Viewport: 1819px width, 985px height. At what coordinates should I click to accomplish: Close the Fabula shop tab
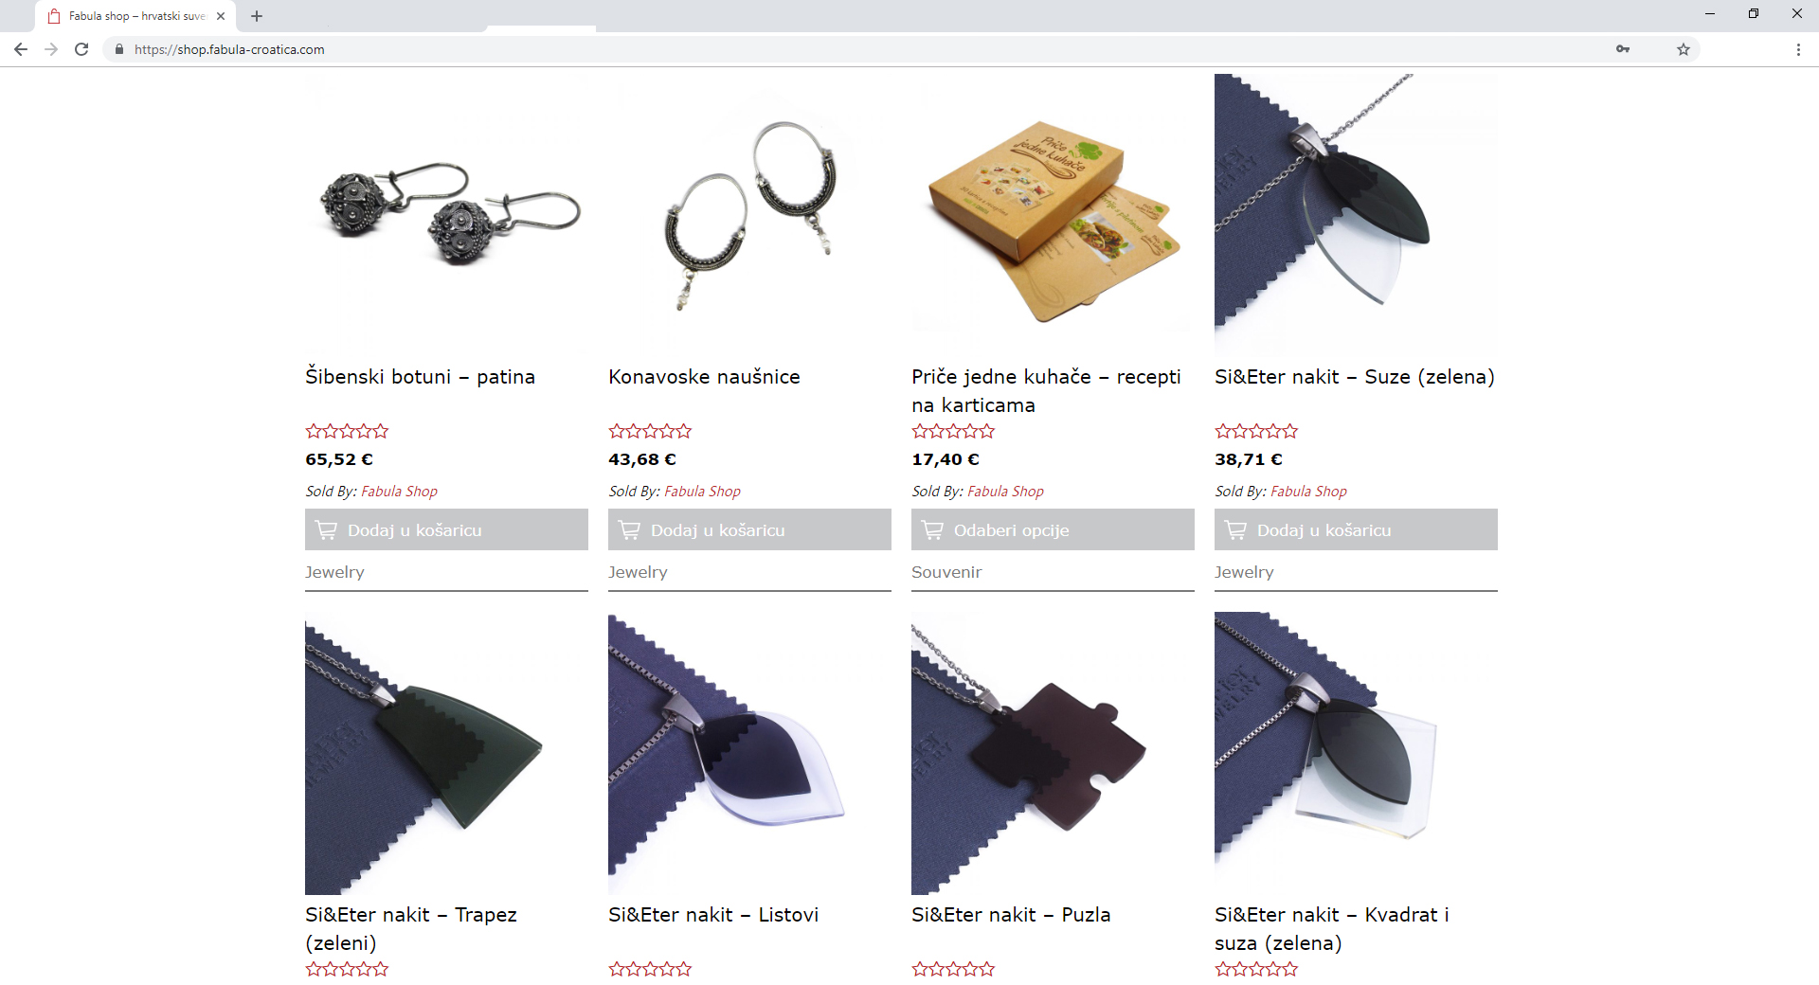tap(221, 16)
